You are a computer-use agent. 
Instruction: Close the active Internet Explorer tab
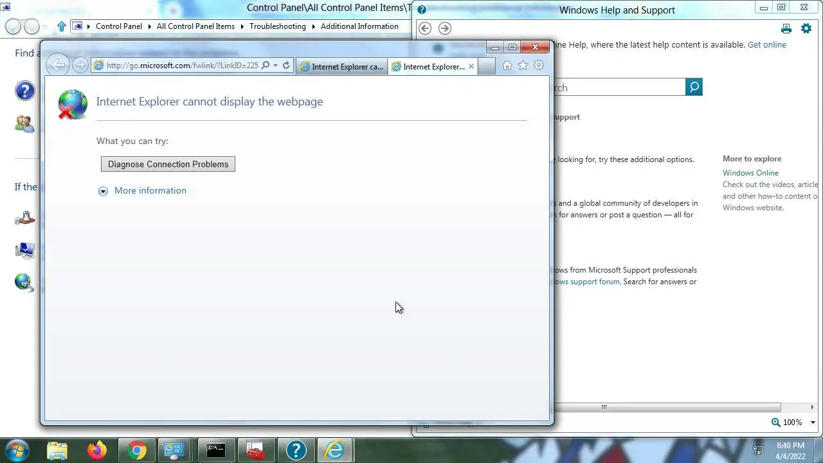471,66
